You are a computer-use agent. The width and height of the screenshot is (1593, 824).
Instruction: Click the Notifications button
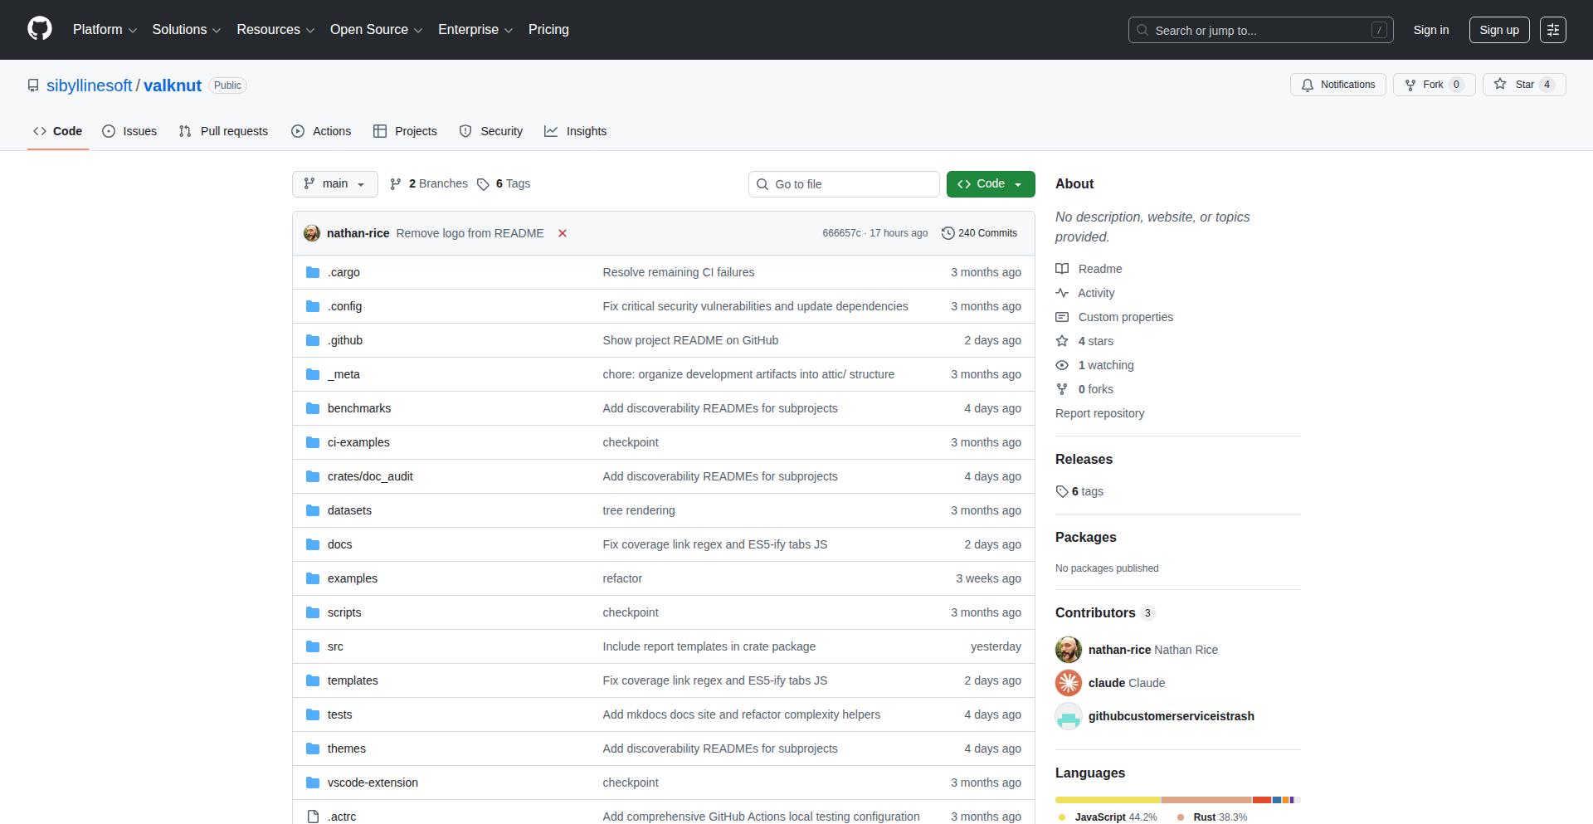[1338, 85]
